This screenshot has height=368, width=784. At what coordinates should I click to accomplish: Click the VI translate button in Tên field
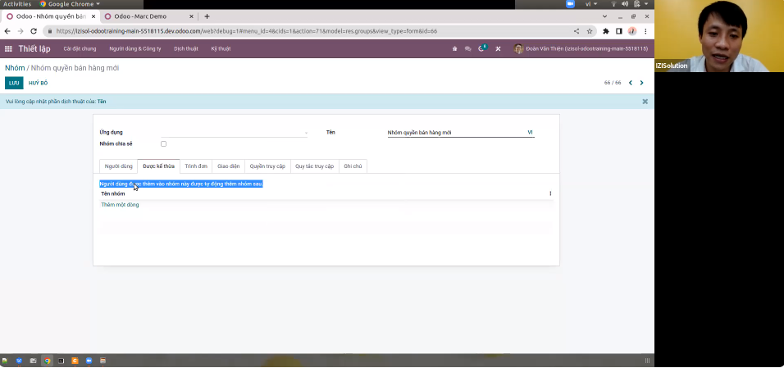coord(530,133)
